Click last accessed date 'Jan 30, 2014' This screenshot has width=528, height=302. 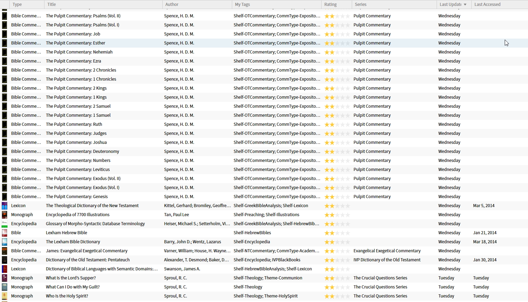point(485,260)
